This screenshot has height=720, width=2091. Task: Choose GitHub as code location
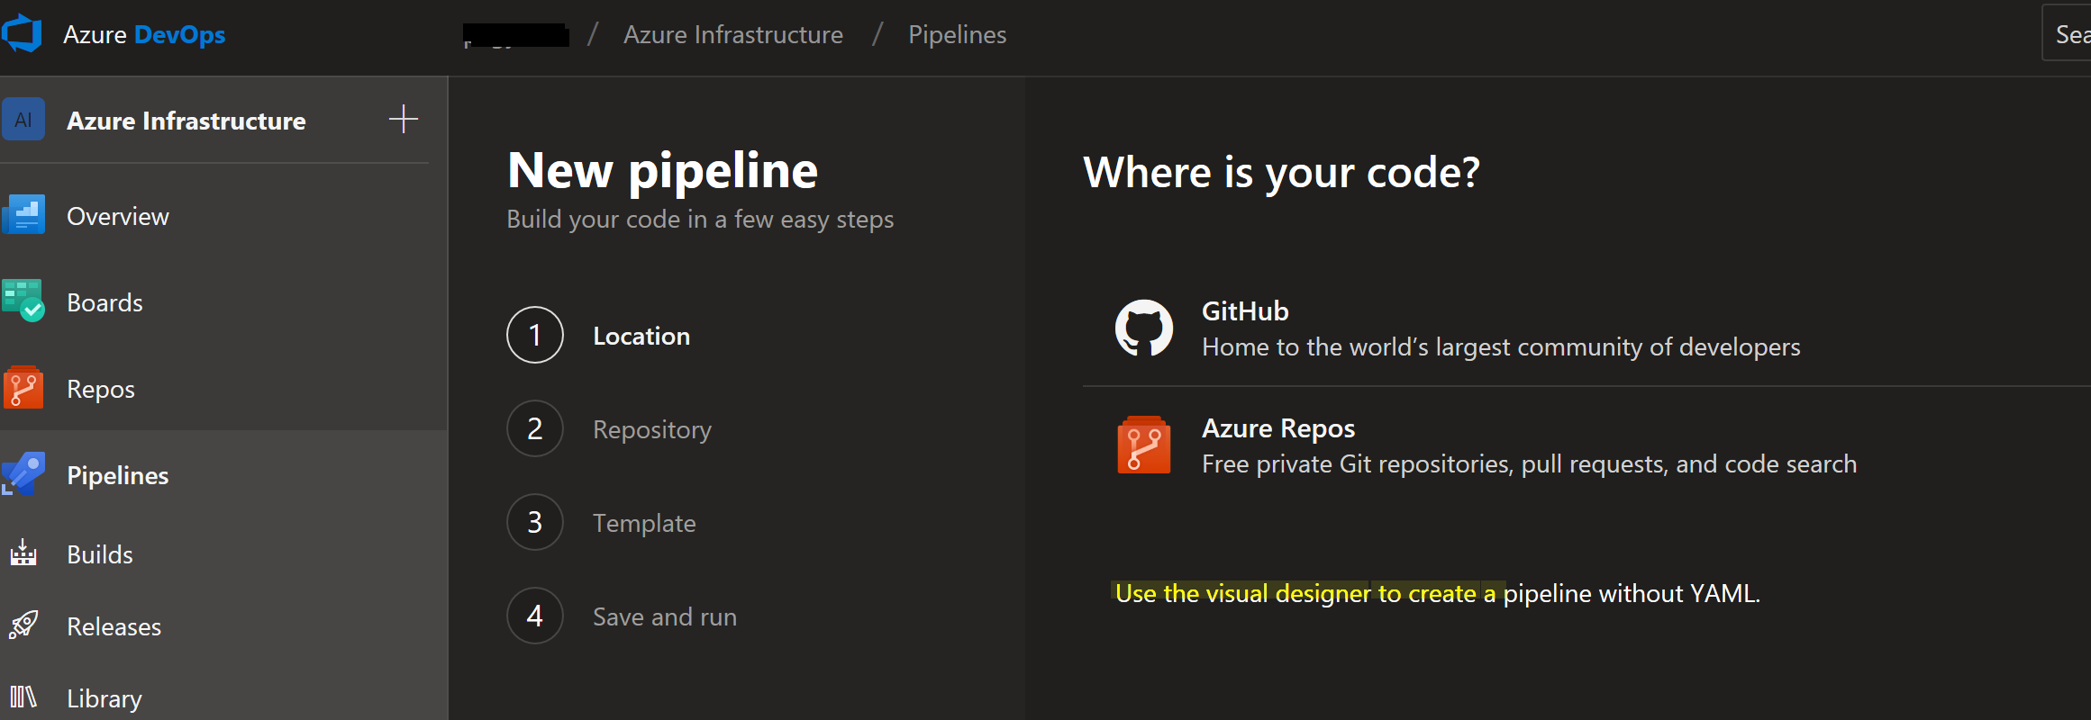tap(1586, 328)
